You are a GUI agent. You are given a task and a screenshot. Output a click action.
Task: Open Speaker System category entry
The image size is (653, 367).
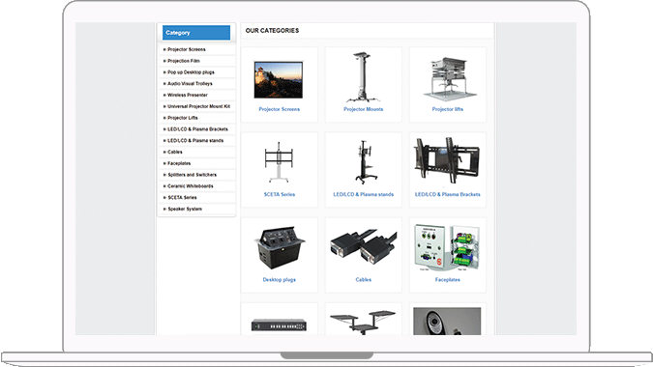tap(185, 209)
